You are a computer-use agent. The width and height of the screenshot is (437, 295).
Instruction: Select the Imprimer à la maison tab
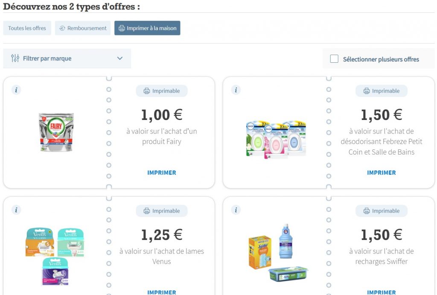[x=147, y=28]
